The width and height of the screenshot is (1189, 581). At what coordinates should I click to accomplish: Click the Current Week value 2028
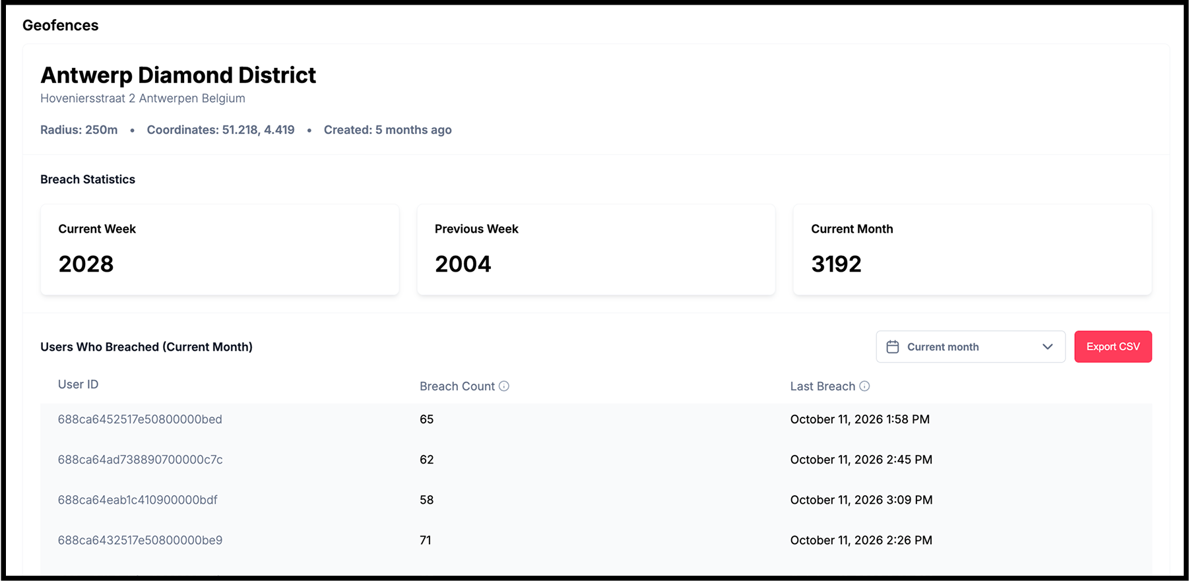[86, 264]
